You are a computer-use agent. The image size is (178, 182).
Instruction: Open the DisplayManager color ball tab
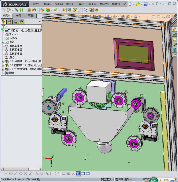click(x=21, y=22)
